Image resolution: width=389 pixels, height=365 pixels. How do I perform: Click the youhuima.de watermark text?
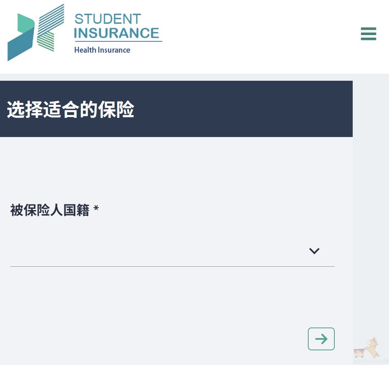371,361
